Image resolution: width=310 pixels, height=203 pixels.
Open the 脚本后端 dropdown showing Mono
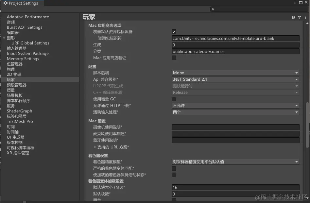(236, 73)
